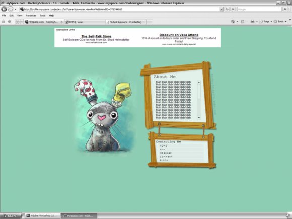
Task: Open the Print options dropdown arrow
Action: click(257, 22)
